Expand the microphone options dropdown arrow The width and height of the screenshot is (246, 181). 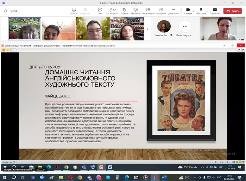tap(207, 11)
